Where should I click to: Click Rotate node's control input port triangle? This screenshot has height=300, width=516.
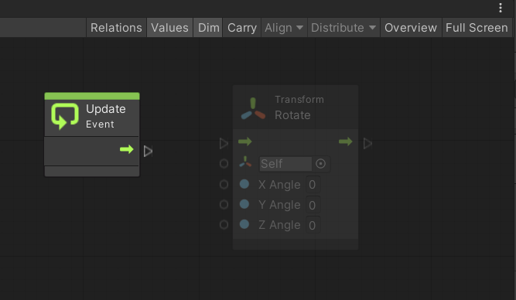[224, 143]
